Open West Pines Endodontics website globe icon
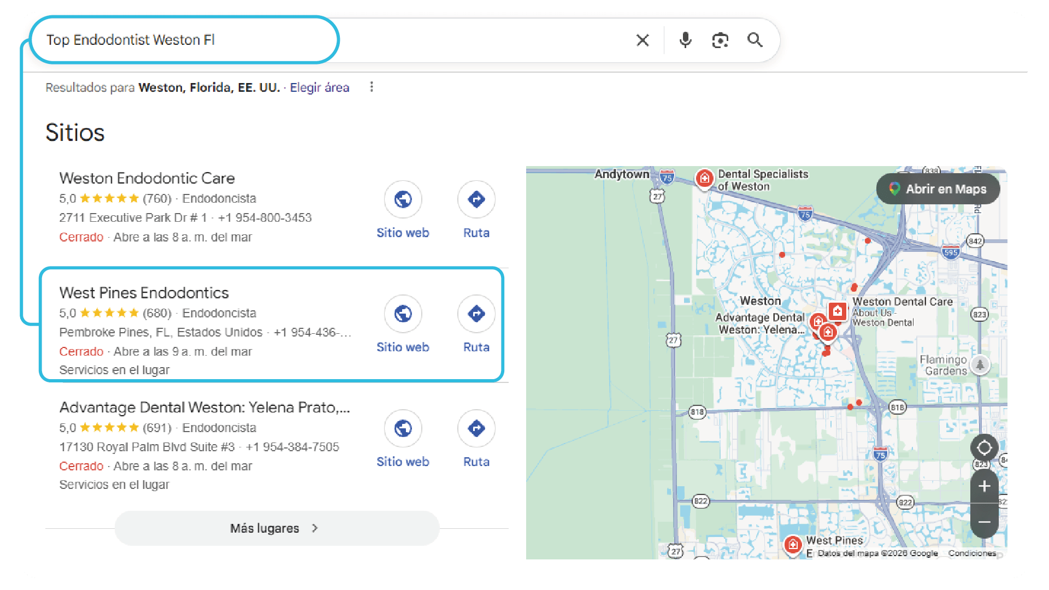This screenshot has width=1049, height=590. point(403,314)
